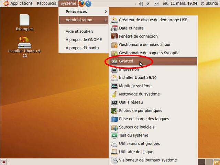
Task: Select the Installer Ubuntu 9.10 desktop icon
Action: [25, 47]
